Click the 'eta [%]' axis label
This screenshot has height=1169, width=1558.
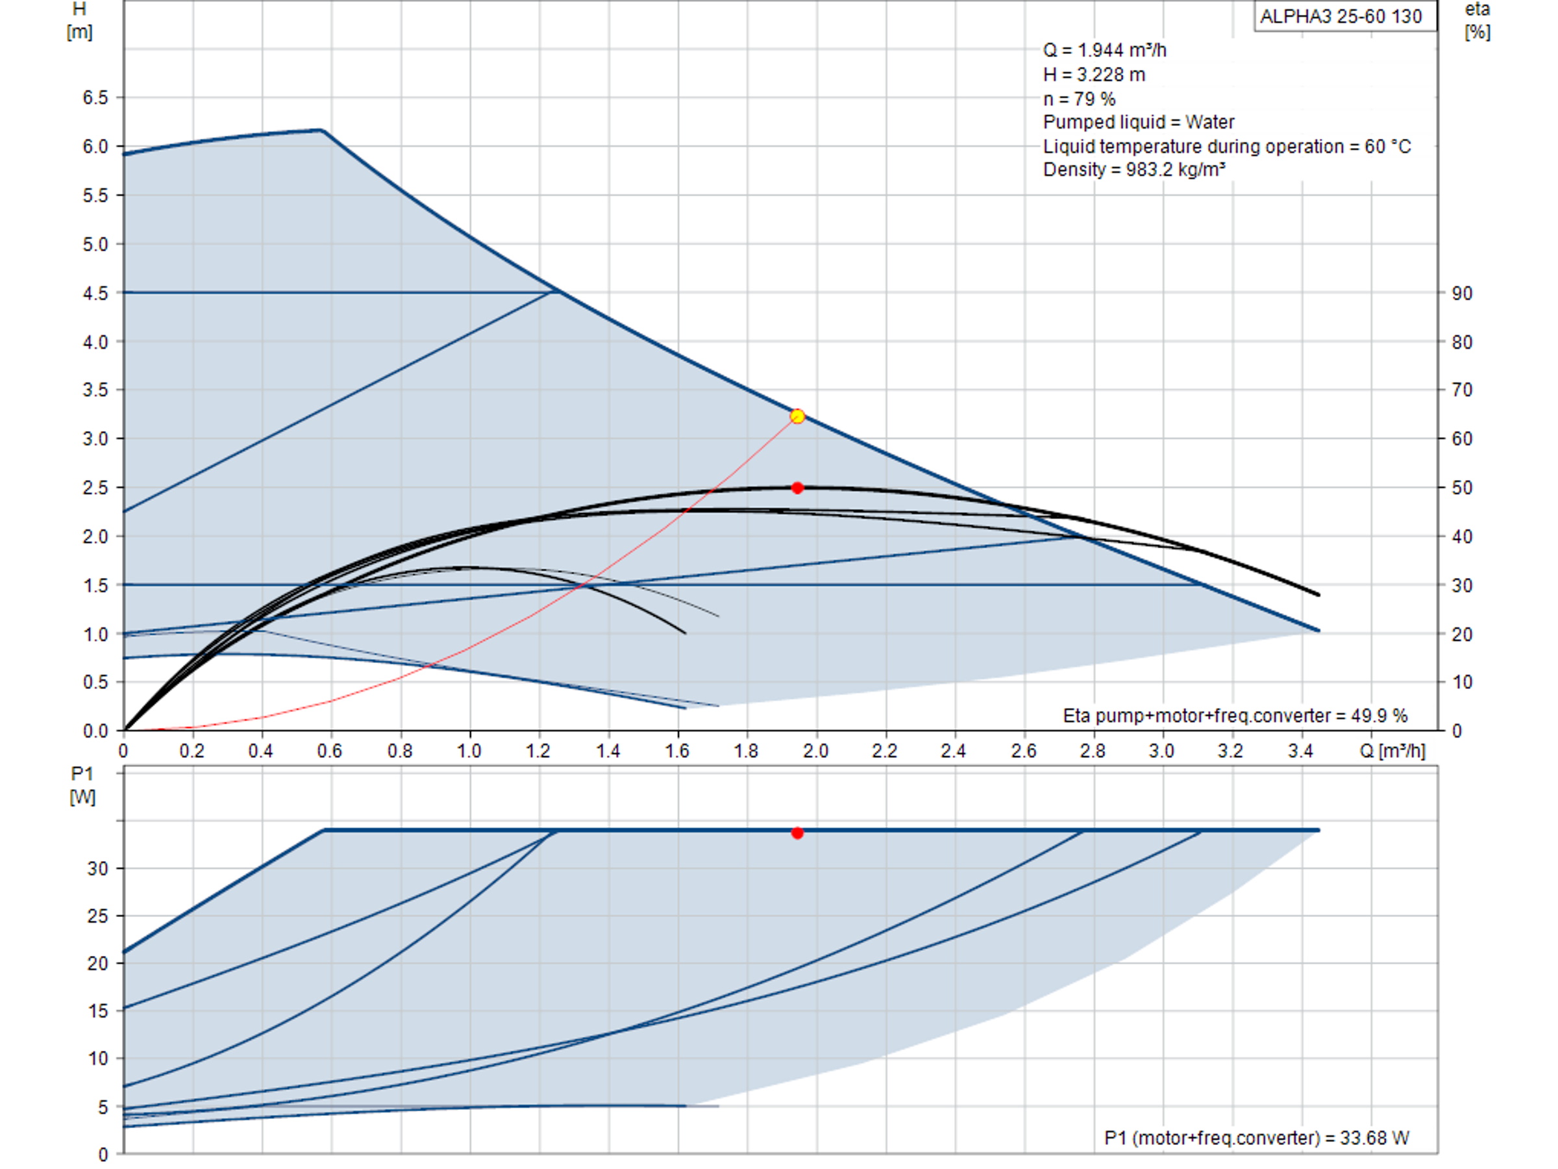tap(1477, 20)
